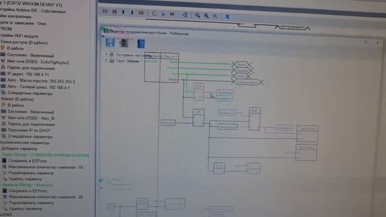This screenshot has width=386, height=217.
Task: Click Защита от зависания row
Action: pyautogui.click(x=23, y=23)
